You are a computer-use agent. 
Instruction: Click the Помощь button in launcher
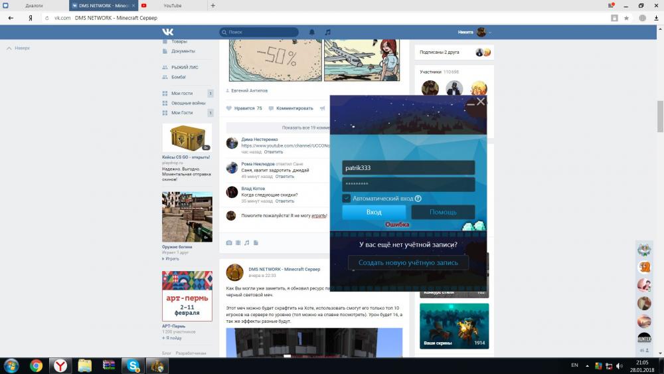pyautogui.click(x=443, y=212)
